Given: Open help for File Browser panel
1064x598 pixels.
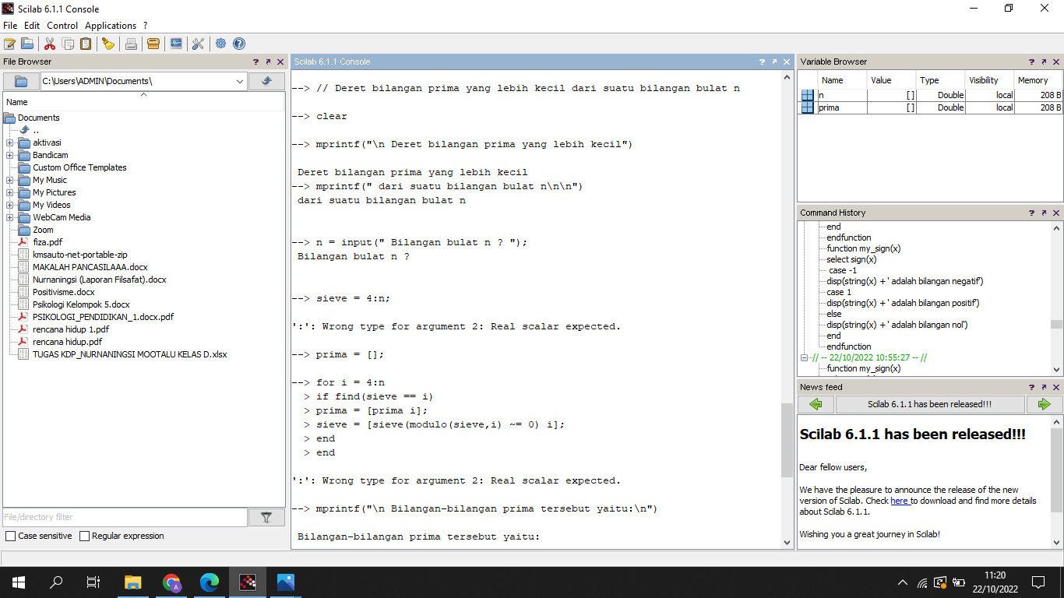Looking at the screenshot, I should [255, 62].
